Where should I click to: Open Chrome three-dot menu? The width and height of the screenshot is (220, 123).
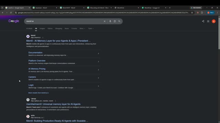[217, 13]
